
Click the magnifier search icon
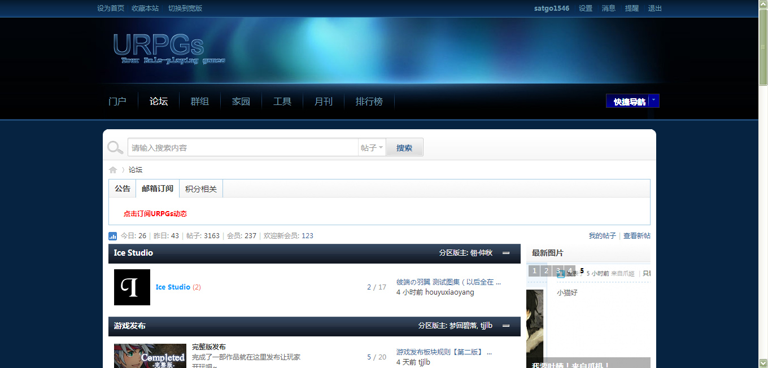(x=115, y=148)
